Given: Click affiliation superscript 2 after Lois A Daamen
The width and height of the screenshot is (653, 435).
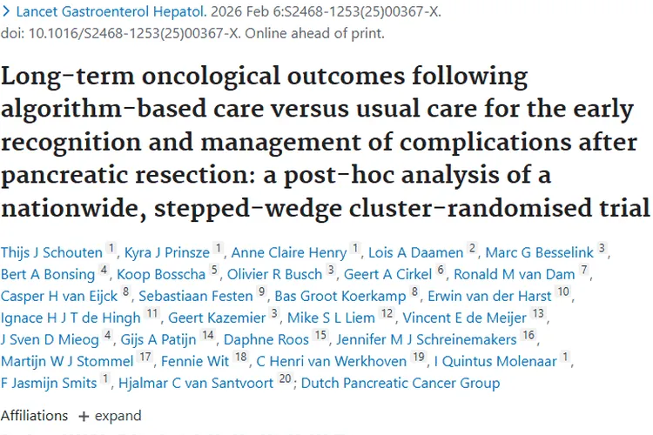Looking at the screenshot, I should pos(472,249).
